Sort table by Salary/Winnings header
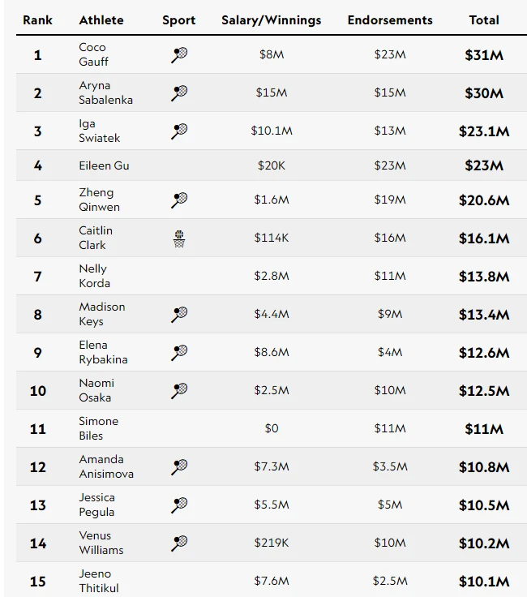The image size is (527, 597). point(271,20)
